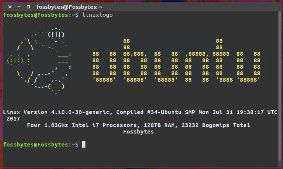Close the terminal window

pos(10,7)
